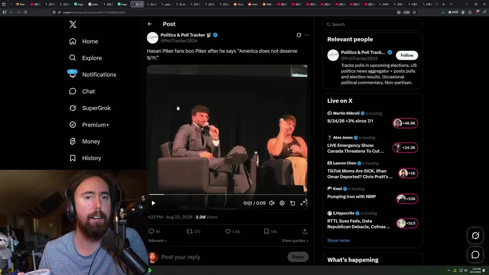Screen dimensions: 489x275
Task: Open the list all tabs dropdown
Action: tap(451, 4)
